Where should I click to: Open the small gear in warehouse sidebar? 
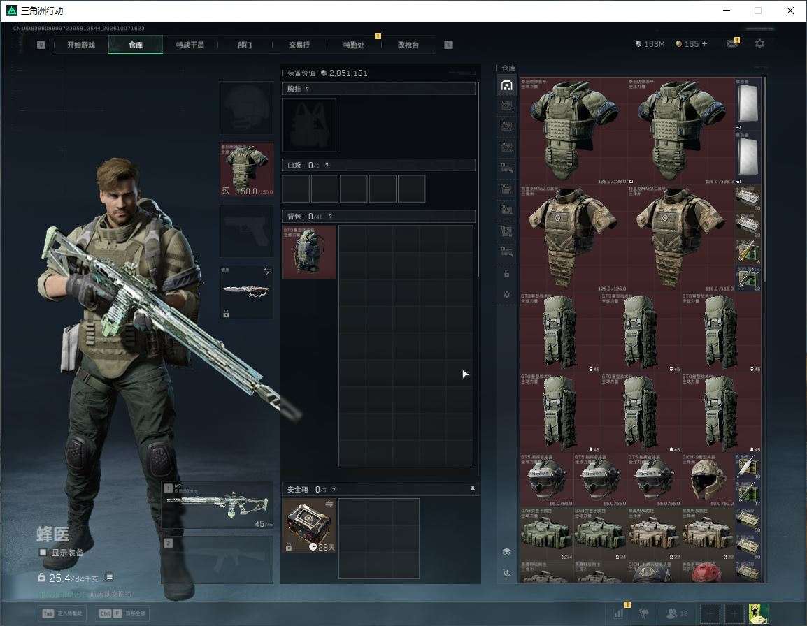click(506, 295)
